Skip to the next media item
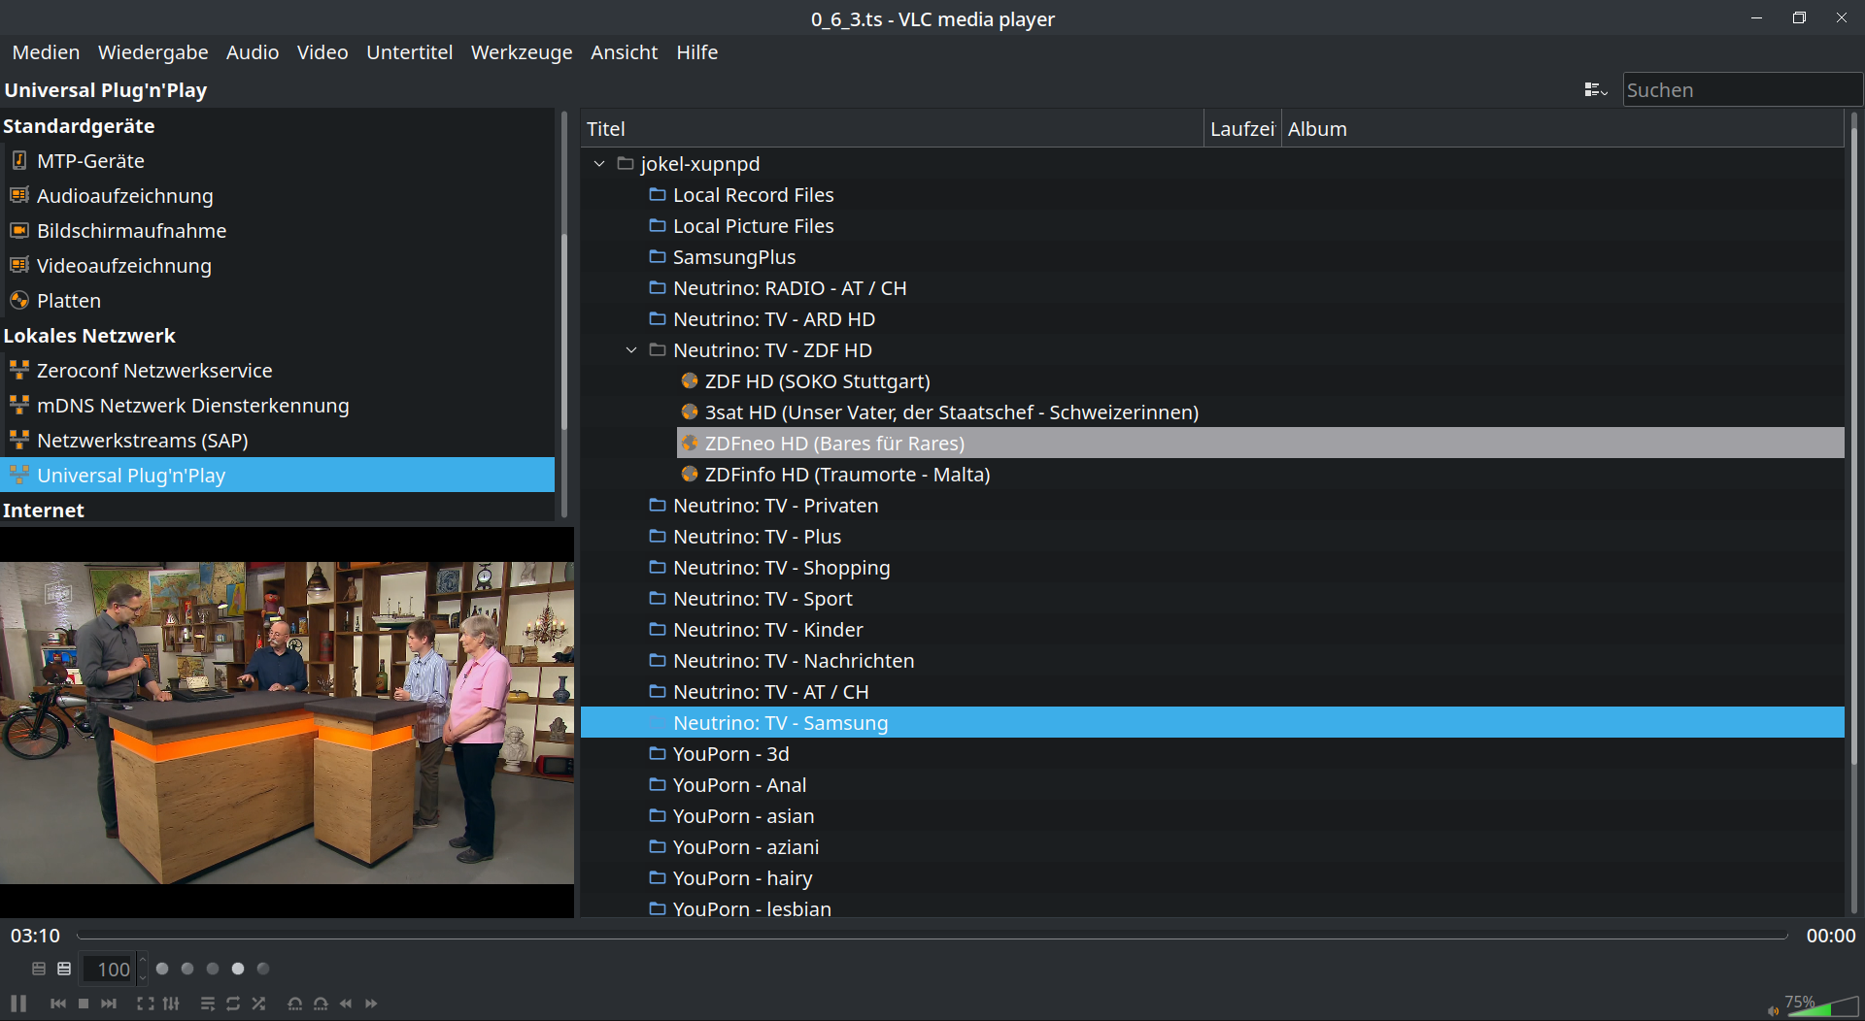Image resolution: width=1865 pixels, height=1021 pixels. [x=109, y=1004]
